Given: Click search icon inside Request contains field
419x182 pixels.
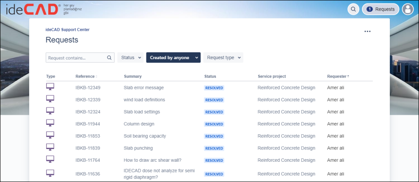Looking at the screenshot, I should (109, 58).
